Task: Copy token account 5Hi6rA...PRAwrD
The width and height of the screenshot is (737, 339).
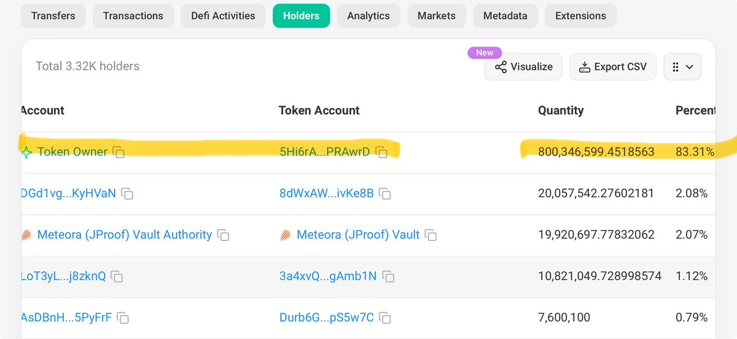Action: click(x=381, y=152)
